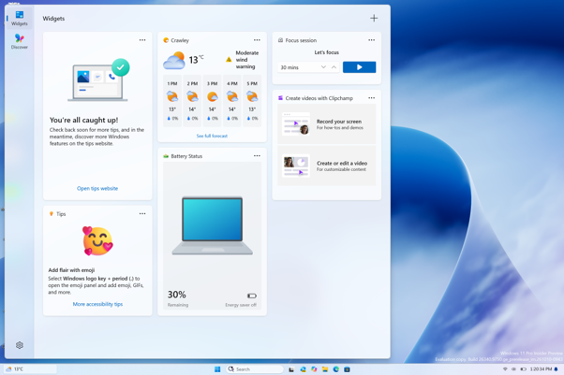This screenshot has width=564, height=375.
Task: Open See full forecast link
Action: pyautogui.click(x=212, y=136)
